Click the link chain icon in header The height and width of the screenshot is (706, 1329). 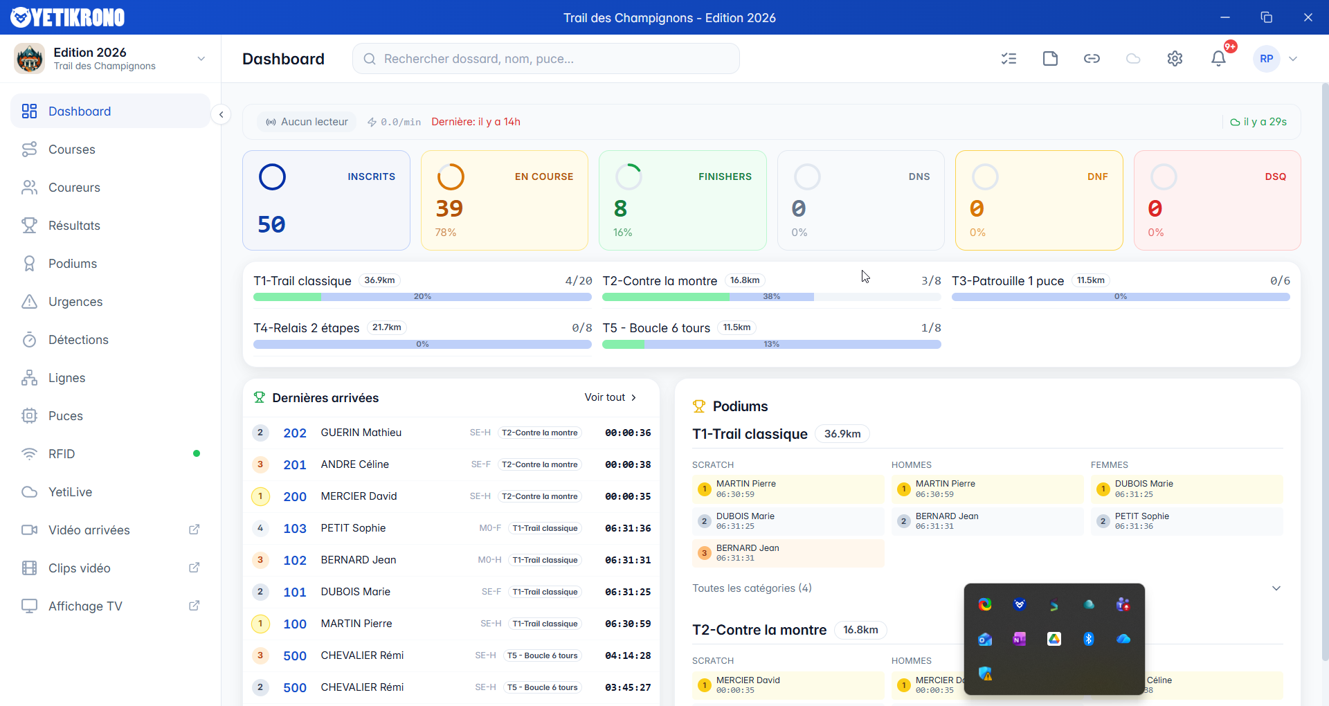click(1092, 59)
